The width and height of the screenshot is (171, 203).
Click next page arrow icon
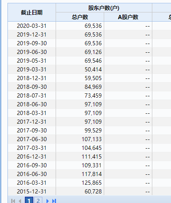[47, 201]
